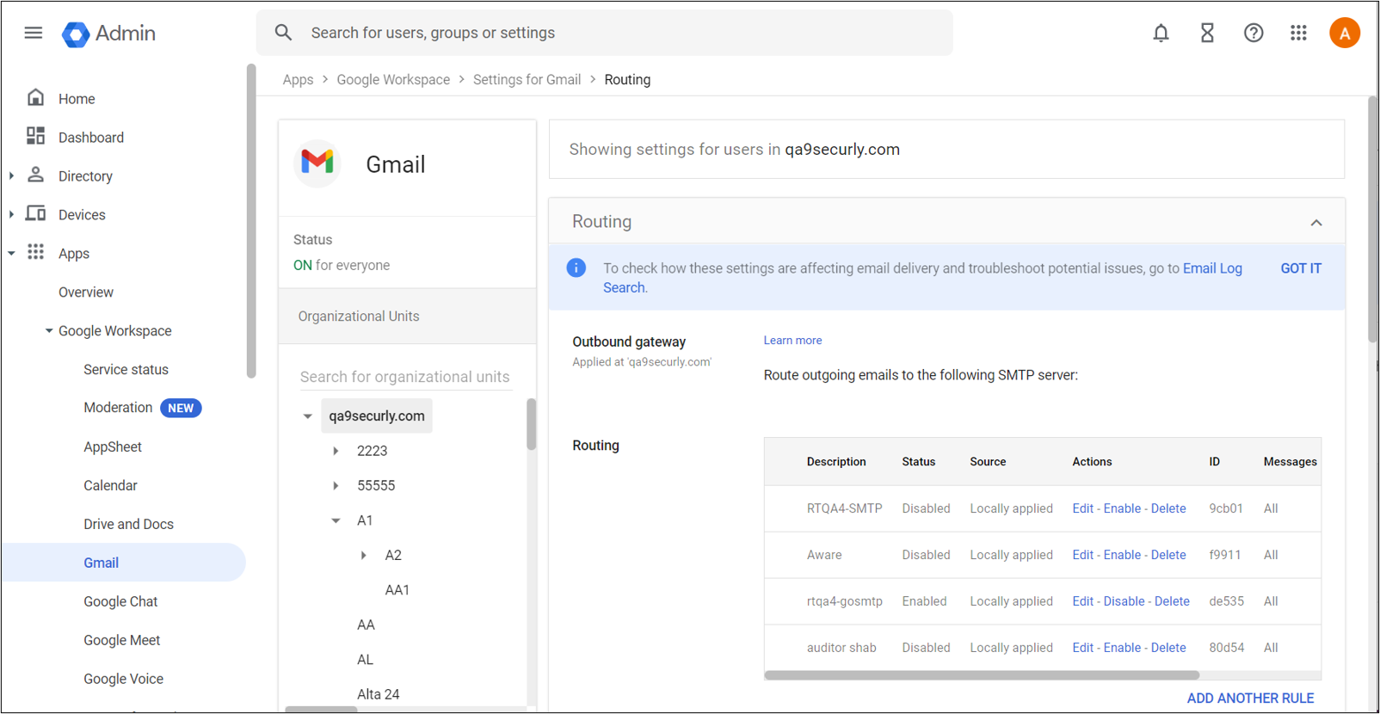Edit the RTQA4-SMTP rule
Image resolution: width=1380 pixels, height=714 pixels.
(x=1082, y=508)
